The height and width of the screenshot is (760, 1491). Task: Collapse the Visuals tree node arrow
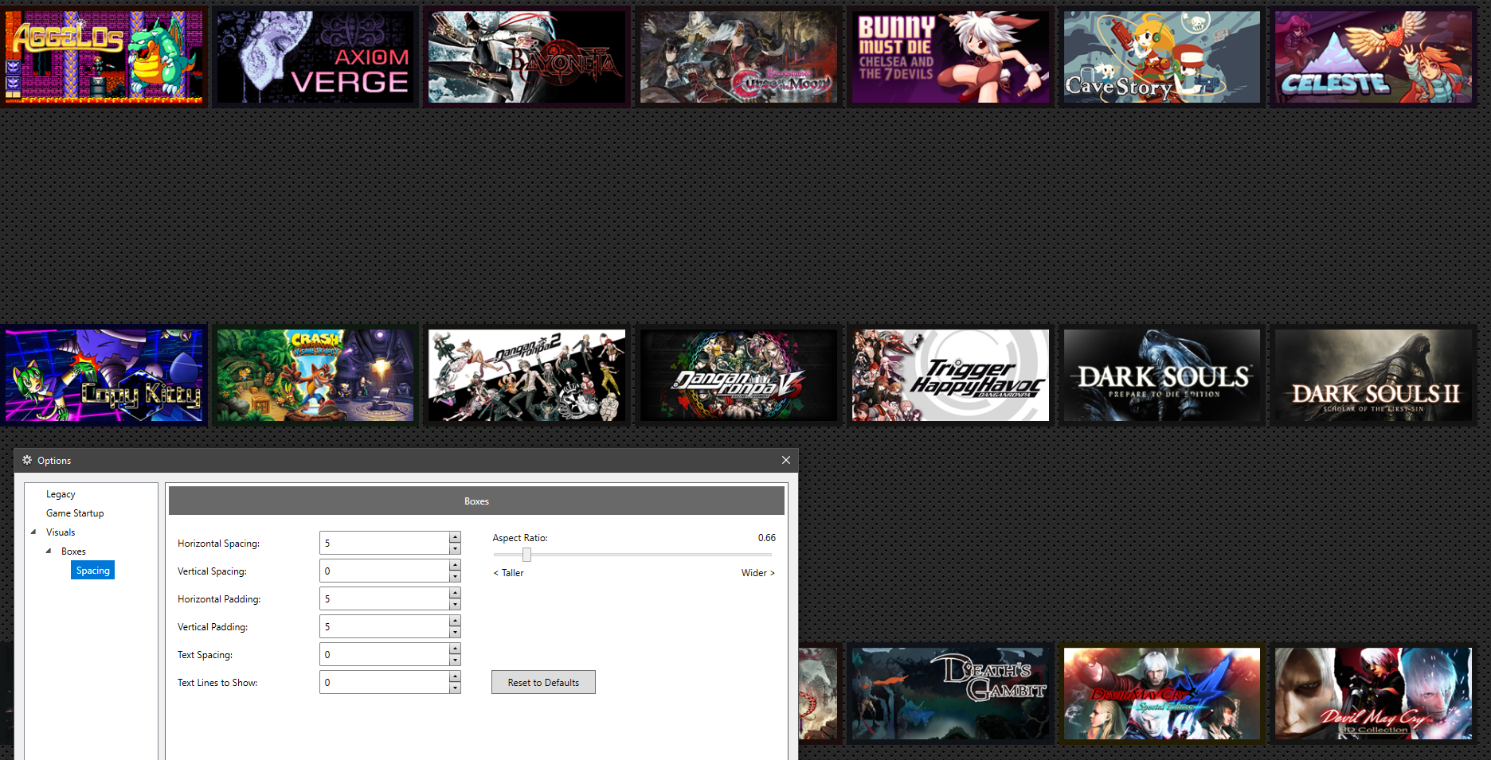[33, 532]
